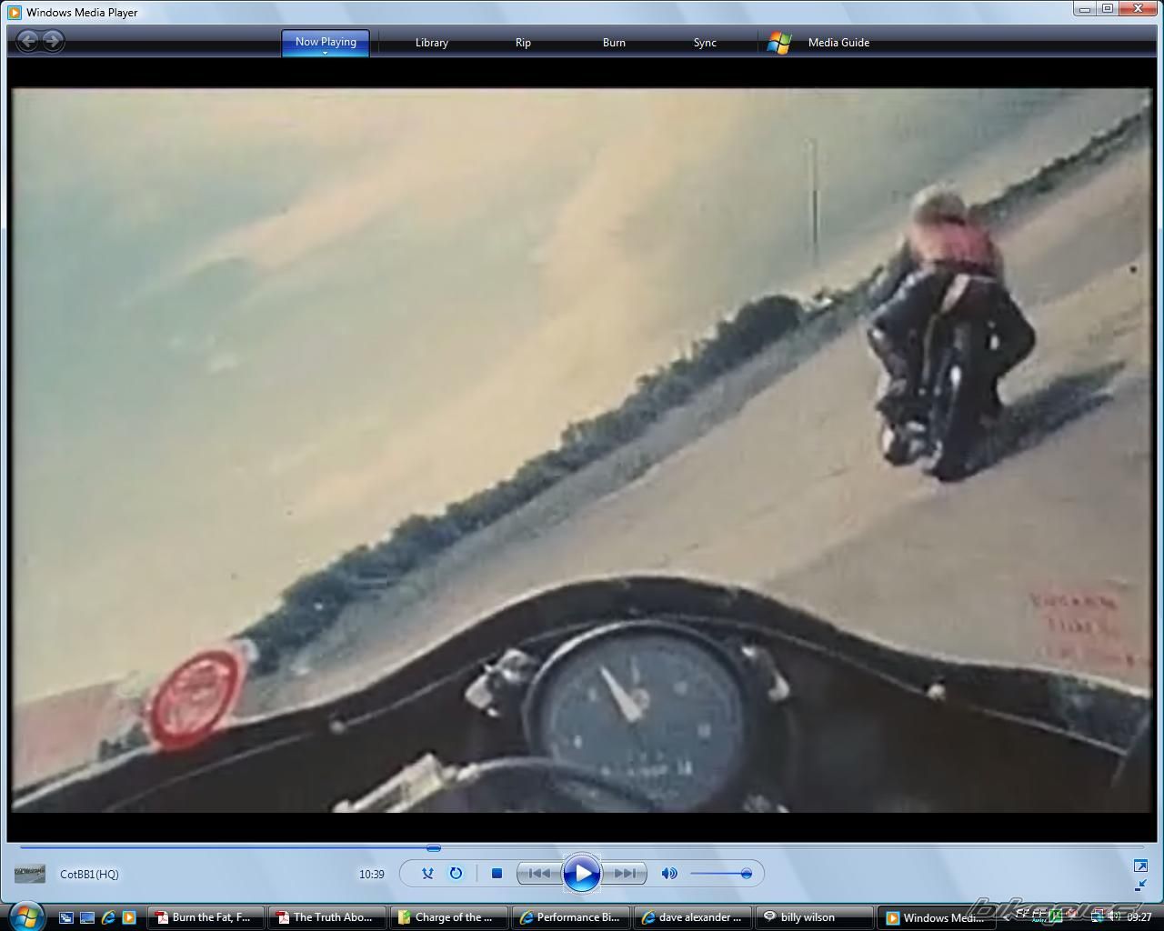Viewport: 1164px width, 931px height.
Task: Open 'billy wilson' taskbar window
Action: [815, 918]
